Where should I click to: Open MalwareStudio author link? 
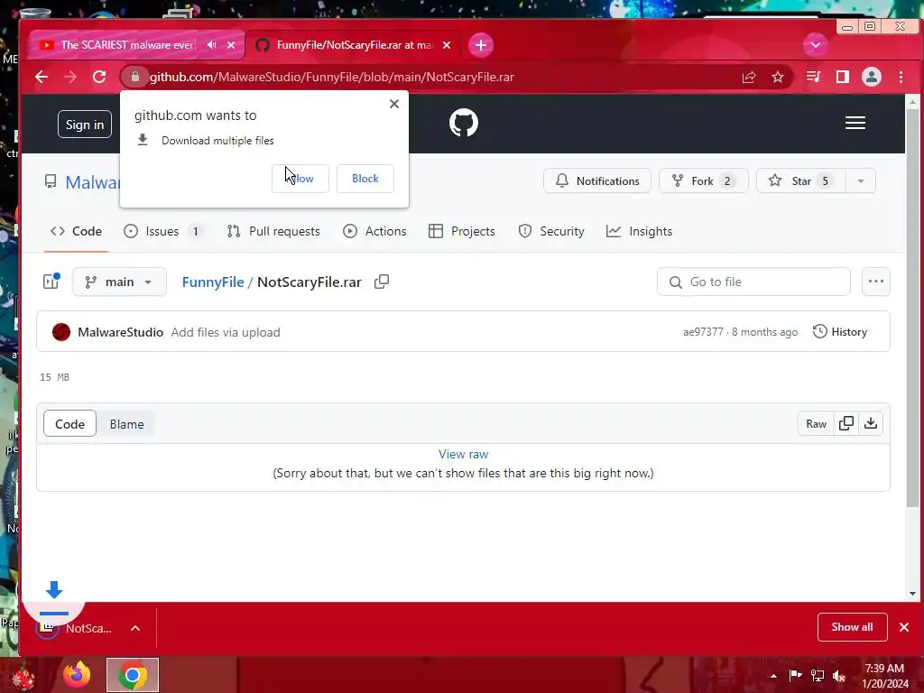click(x=120, y=332)
